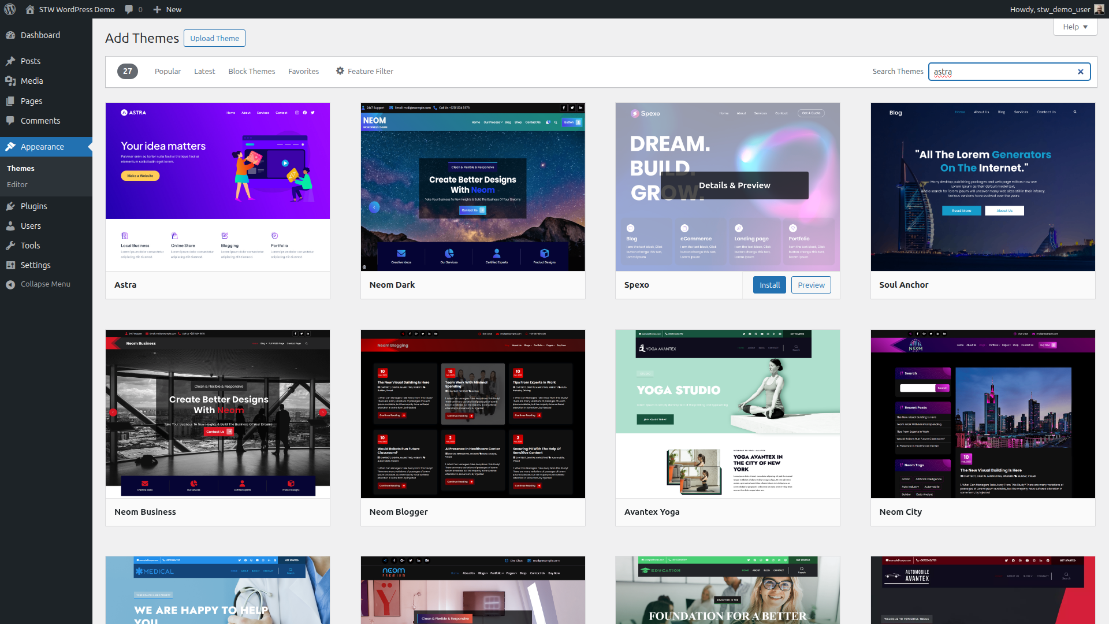Click the home icon beside STW WordPress Demo
This screenshot has width=1109, height=624.
pyautogui.click(x=30, y=9)
